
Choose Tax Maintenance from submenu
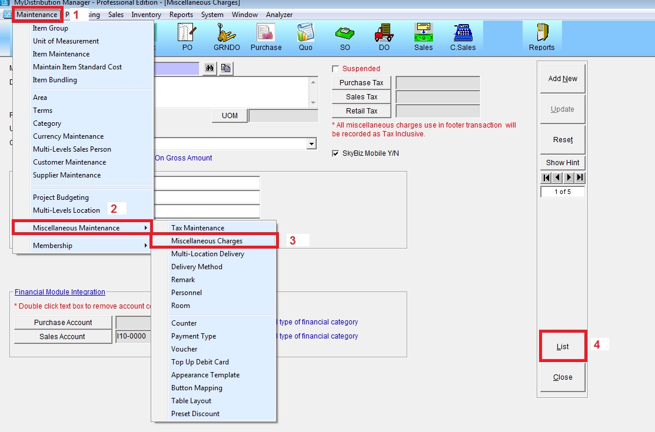(x=198, y=228)
